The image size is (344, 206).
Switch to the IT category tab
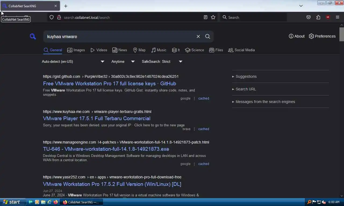click(x=176, y=50)
